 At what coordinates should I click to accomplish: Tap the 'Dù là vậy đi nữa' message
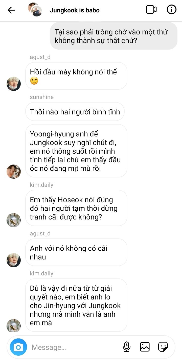pyautogui.click(x=76, y=305)
